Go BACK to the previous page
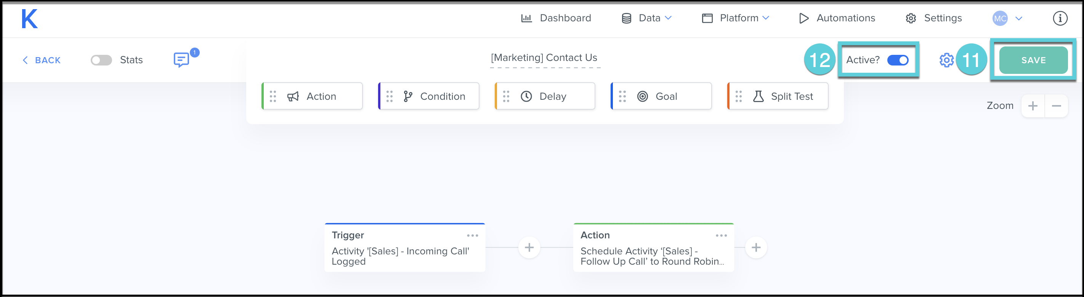The width and height of the screenshot is (1084, 297). pos(41,60)
